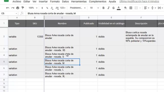Open the Complementos menu
The width and height of the screenshot is (164, 92).
click(98, 2)
